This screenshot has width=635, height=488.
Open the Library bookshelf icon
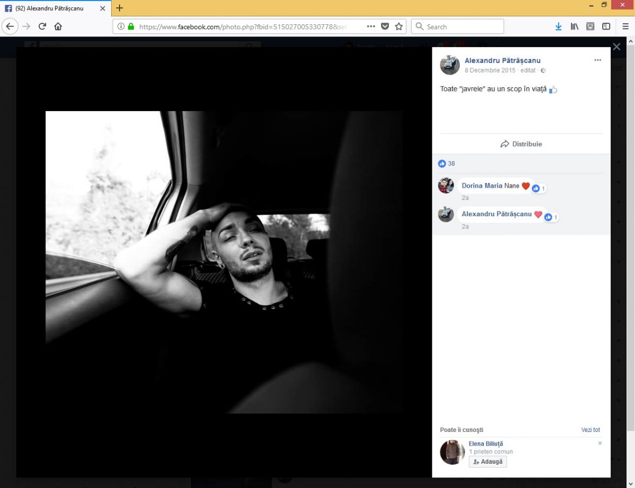pos(574,26)
